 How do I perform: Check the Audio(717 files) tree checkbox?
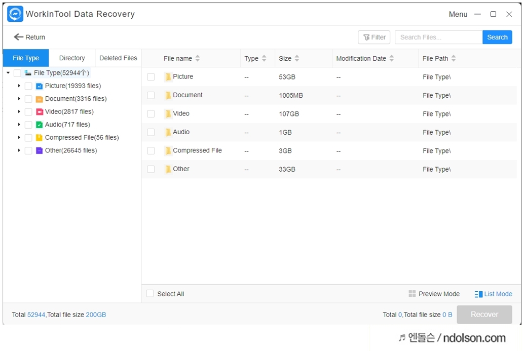point(28,125)
